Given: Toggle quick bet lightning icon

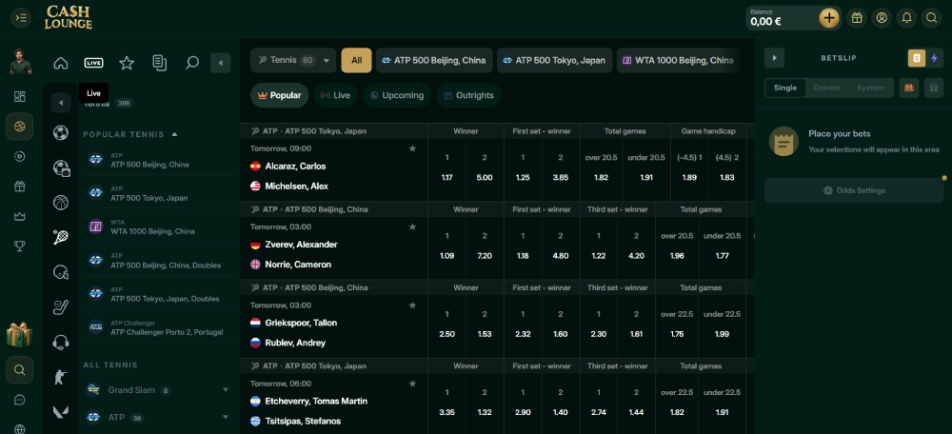Looking at the screenshot, I should click(934, 58).
